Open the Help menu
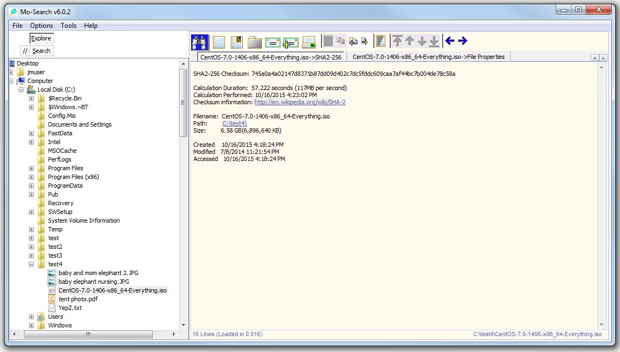The height and width of the screenshot is (352, 620). (x=91, y=25)
